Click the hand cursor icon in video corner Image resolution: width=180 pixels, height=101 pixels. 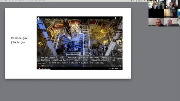coord(120,65)
